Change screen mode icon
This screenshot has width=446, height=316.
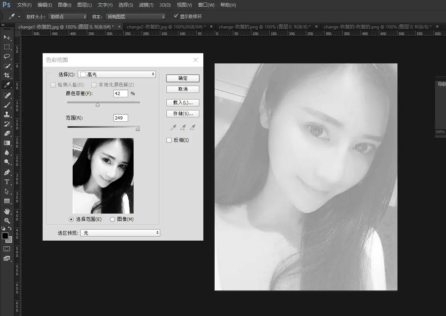[x=7, y=258]
